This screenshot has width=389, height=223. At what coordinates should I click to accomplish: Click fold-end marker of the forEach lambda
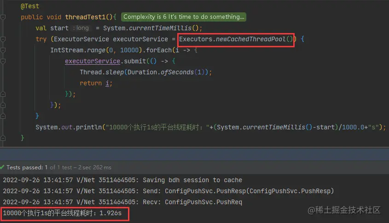tap(3, 105)
